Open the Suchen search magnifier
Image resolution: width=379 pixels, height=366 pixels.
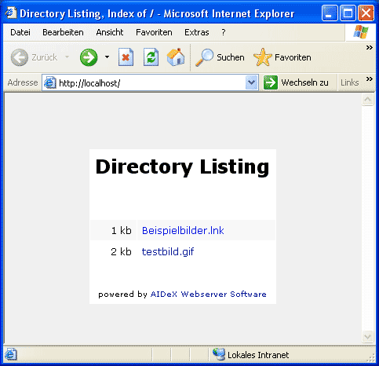point(204,57)
